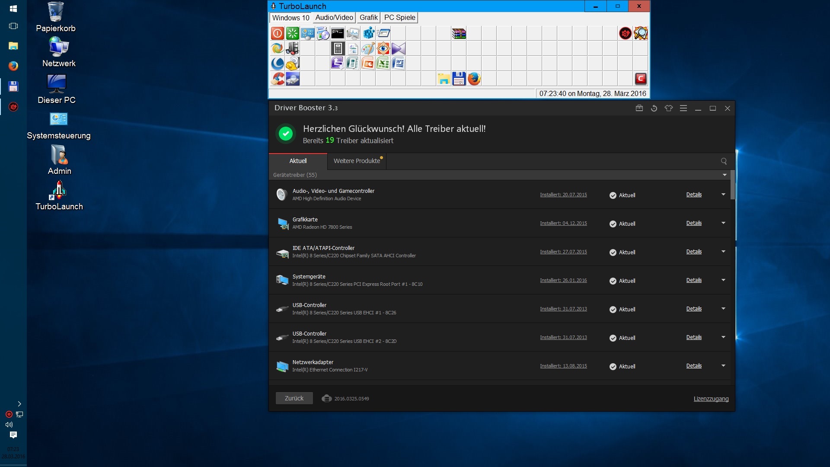Expand the Grafikkarte row dropdown arrow
830x467 pixels.
point(723,223)
